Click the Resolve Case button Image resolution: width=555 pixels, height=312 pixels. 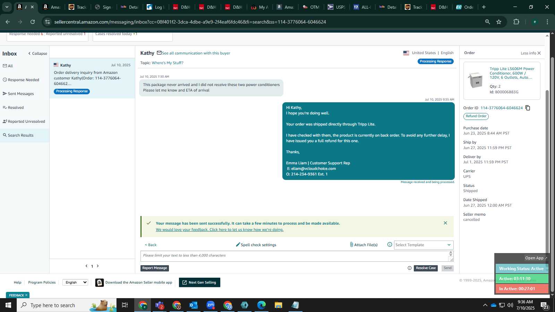[426, 268]
